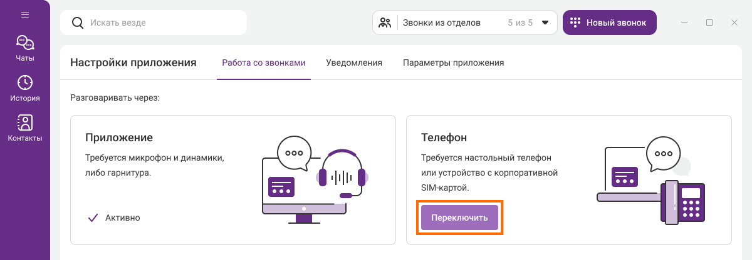The image size is (752, 260).
Task: Click the search magnifier icon
Action: (78, 22)
